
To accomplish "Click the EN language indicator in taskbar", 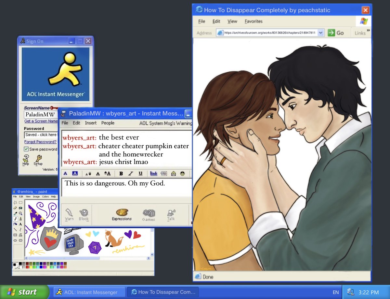I will tap(336, 292).
